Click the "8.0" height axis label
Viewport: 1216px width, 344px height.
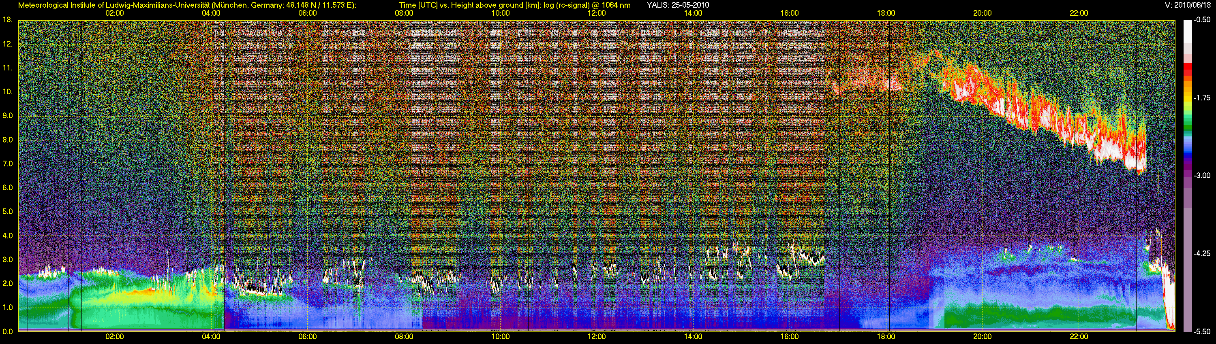click(x=8, y=140)
